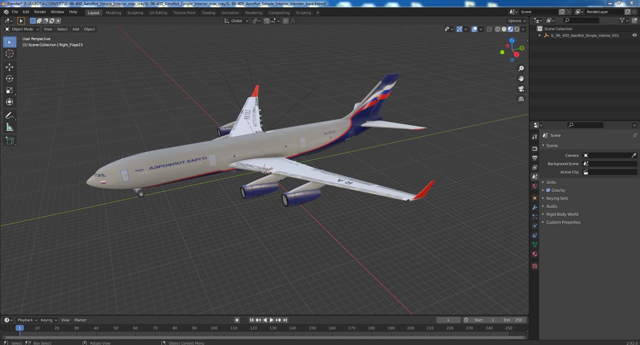Open the Tool properties tab
640x345 pixels.
(x=535, y=137)
